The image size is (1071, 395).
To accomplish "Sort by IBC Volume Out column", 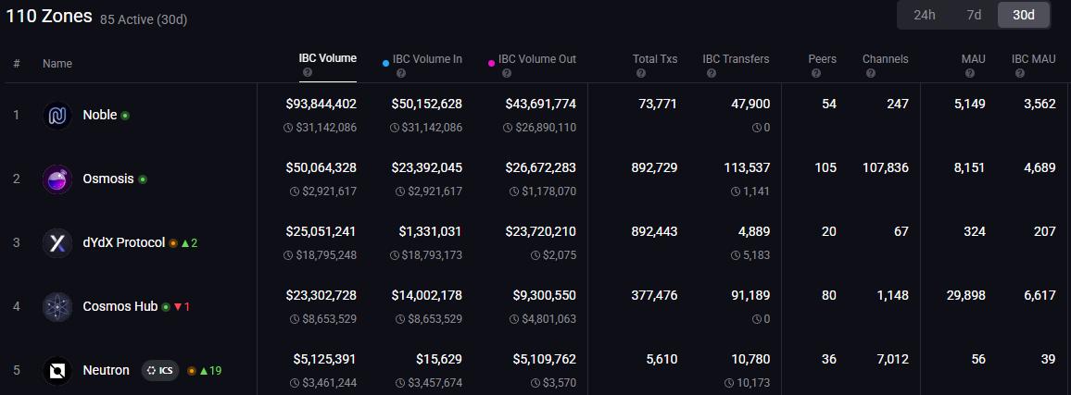I will [x=536, y=59].
